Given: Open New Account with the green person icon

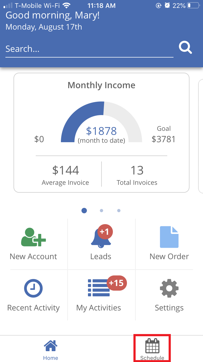Looking at the screenshot, I should tap(33, 237).
